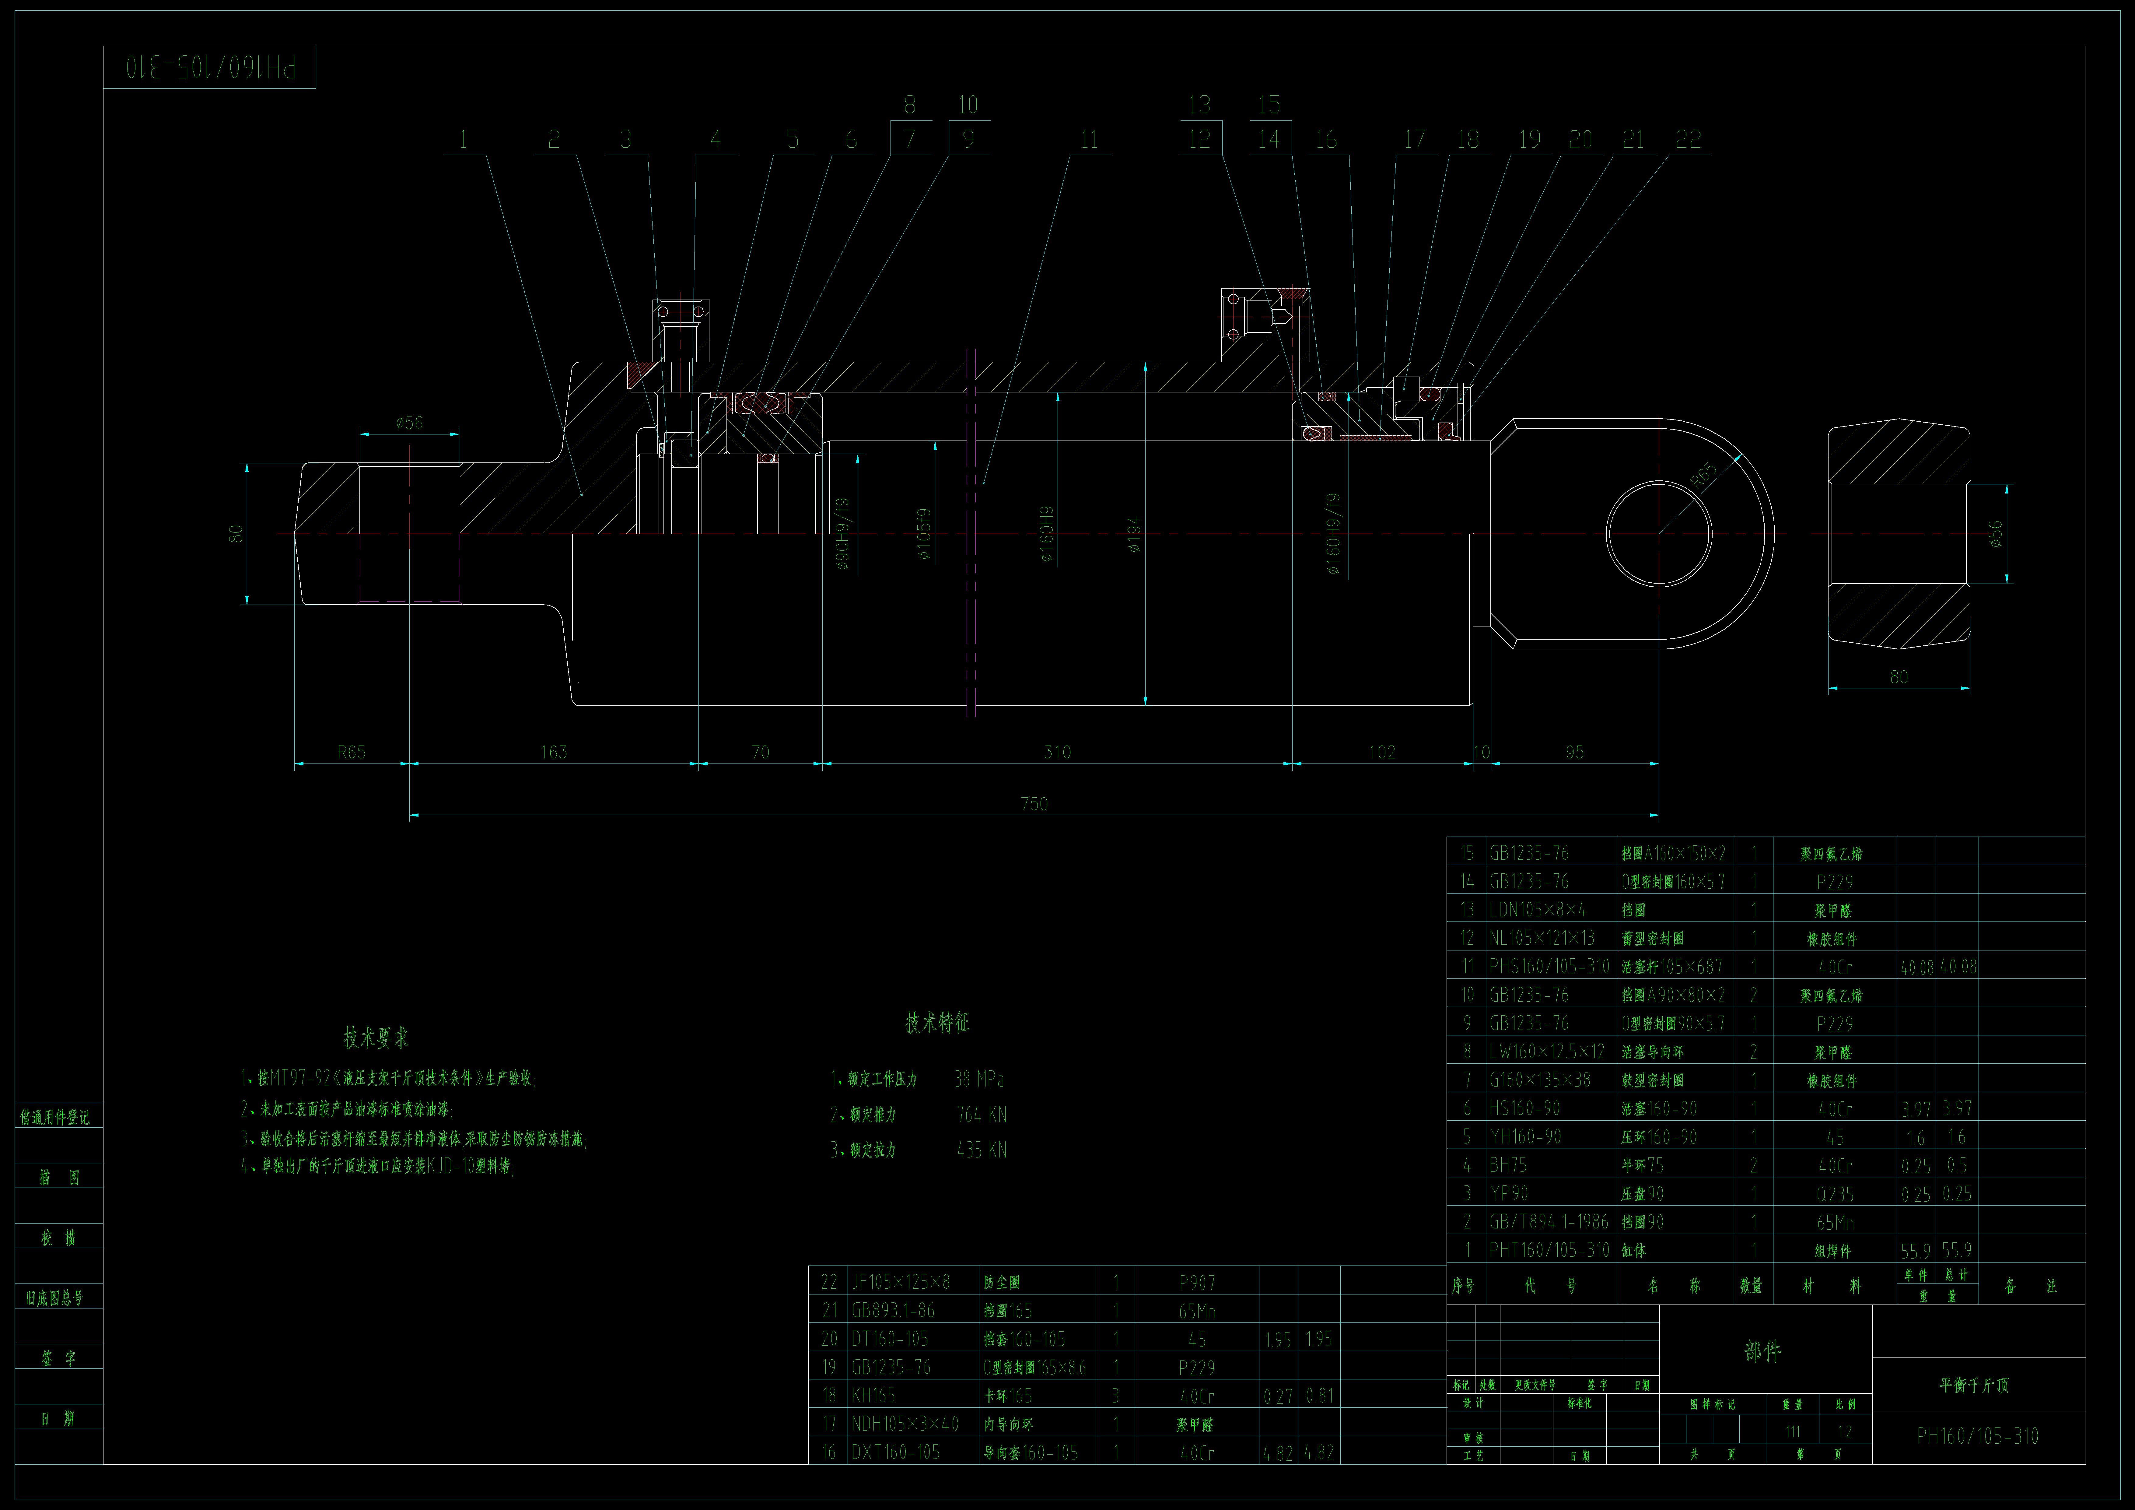This screenshot has width=2135, height=1510.
Task: Select the "435 KN" rated pull value
Action: [x=982, y=1150]
